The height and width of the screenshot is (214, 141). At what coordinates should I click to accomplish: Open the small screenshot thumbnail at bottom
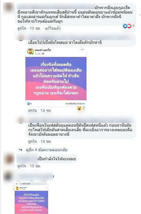coord(31,198)
